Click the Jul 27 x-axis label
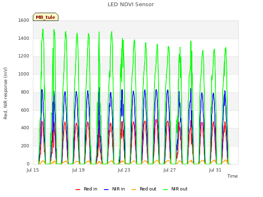 coord(170,170)
